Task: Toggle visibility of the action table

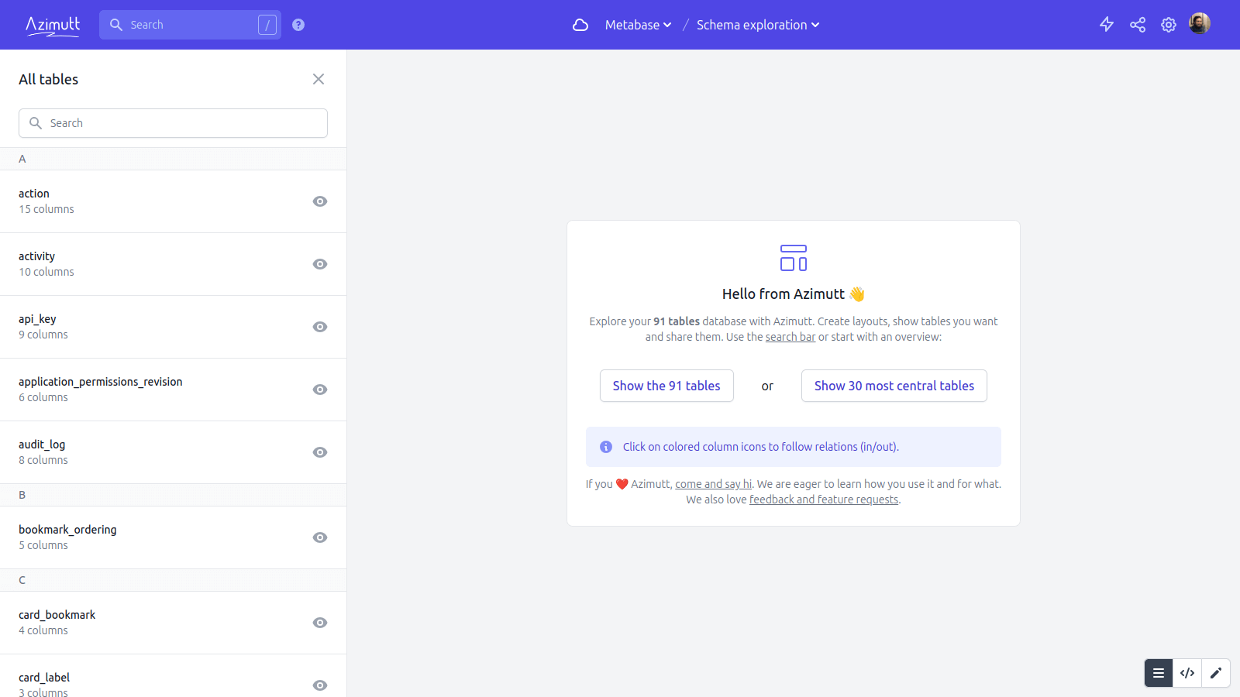Action: 320,201
